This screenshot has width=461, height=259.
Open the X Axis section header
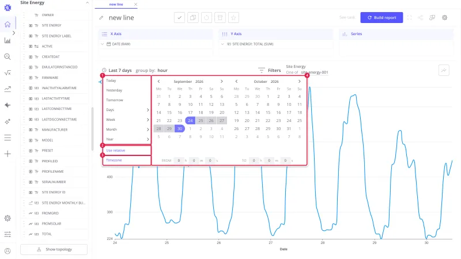pyautogui.click(x=156, y=34)
